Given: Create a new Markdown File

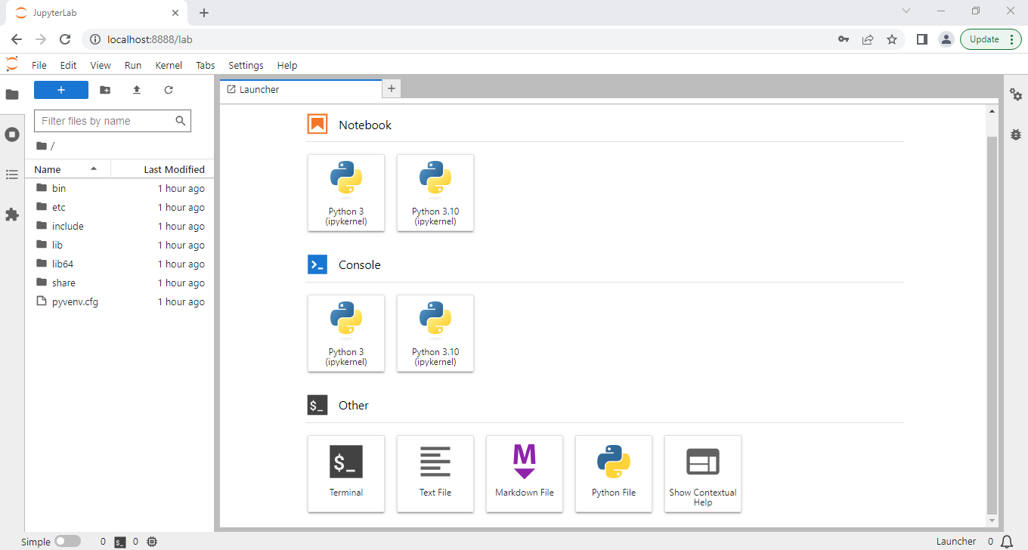Looking at the screenshot, I should (x=525, y=474).
